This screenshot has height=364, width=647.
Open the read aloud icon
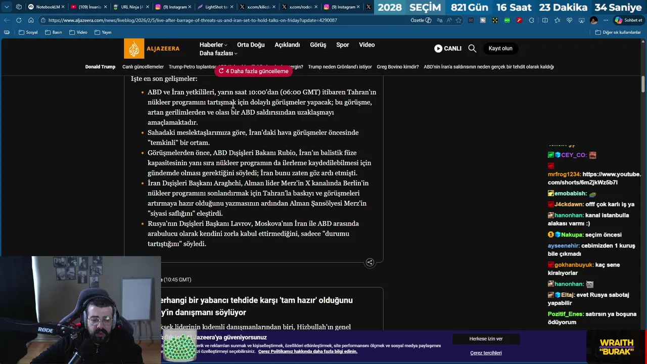(x=449, y=20)
